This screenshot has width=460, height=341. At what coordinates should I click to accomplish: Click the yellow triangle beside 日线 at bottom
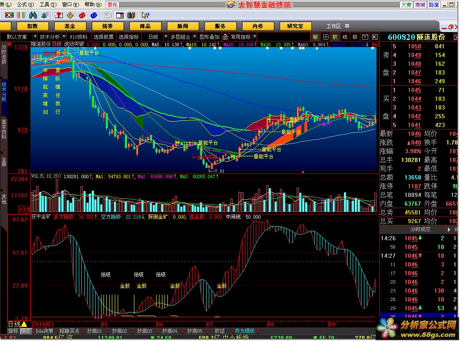click(x=24, y=324)
